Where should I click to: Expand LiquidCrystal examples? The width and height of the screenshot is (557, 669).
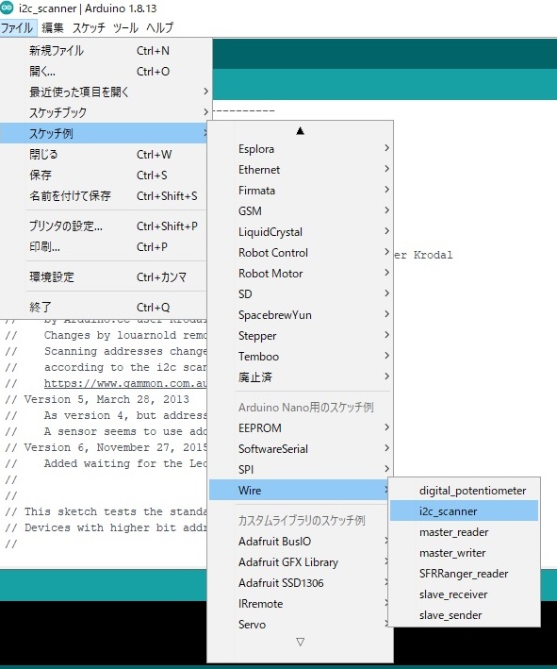click(x=300, y=232)
